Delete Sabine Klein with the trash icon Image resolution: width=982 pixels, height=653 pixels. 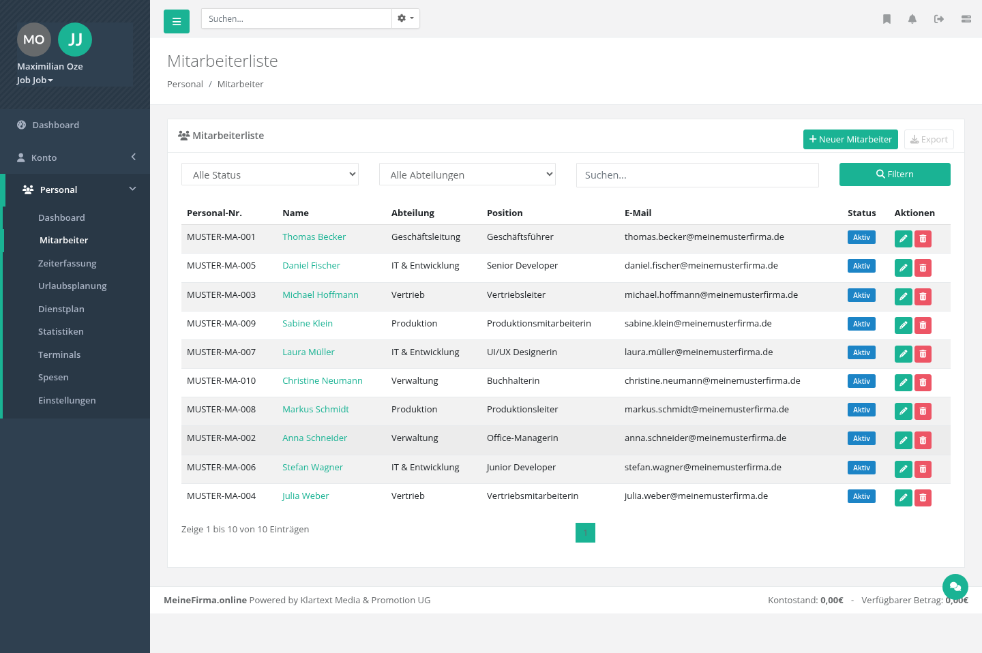(x=923, y=325)
